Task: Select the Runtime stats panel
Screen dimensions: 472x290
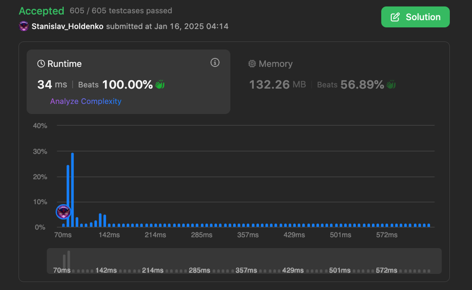Action: click(x=128, y=82)
